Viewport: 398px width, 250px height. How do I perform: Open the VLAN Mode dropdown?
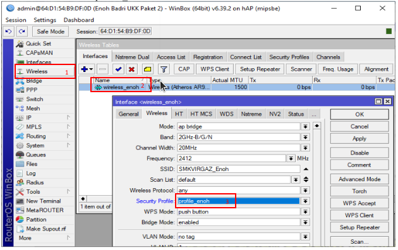[305, 237]
